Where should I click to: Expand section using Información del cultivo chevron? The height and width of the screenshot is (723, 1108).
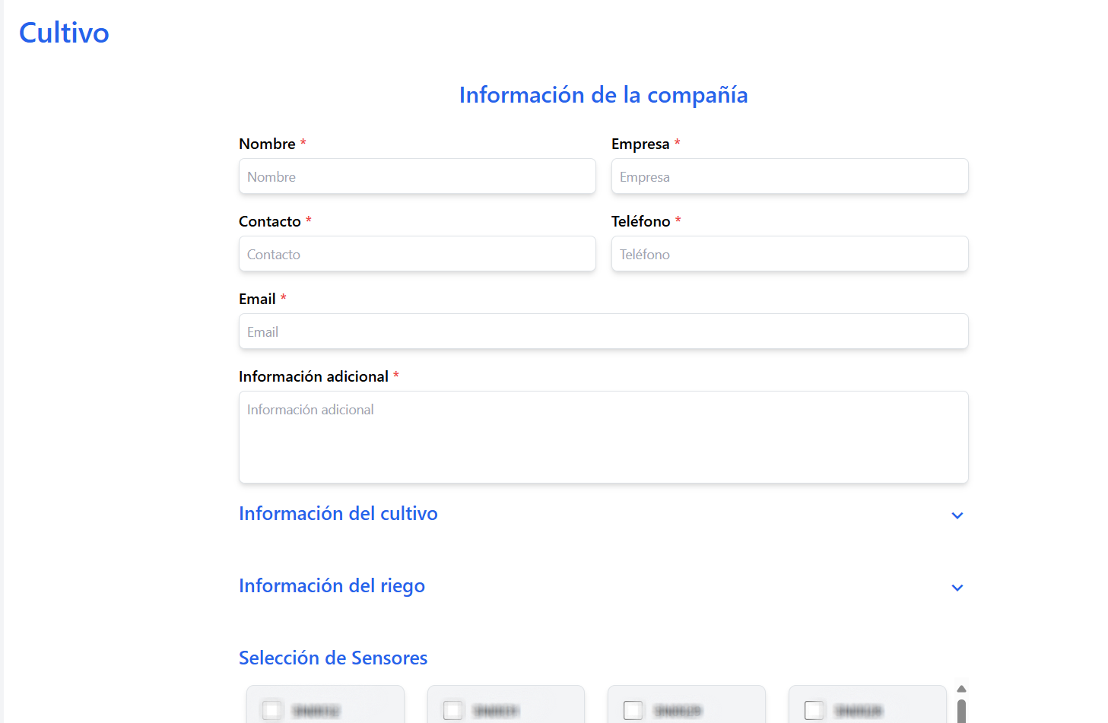(x=957, y=515)
